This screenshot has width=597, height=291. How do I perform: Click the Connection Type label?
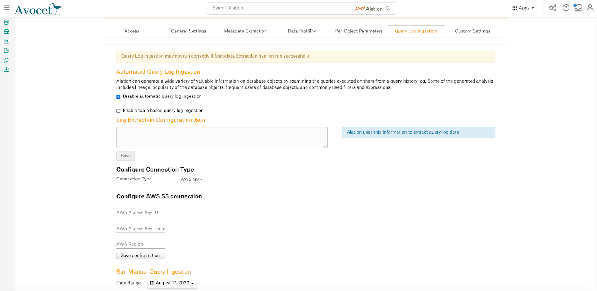coord(134,179)
